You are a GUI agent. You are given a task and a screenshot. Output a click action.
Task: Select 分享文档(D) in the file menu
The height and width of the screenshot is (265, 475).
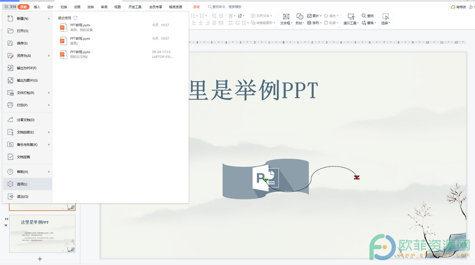27,120
